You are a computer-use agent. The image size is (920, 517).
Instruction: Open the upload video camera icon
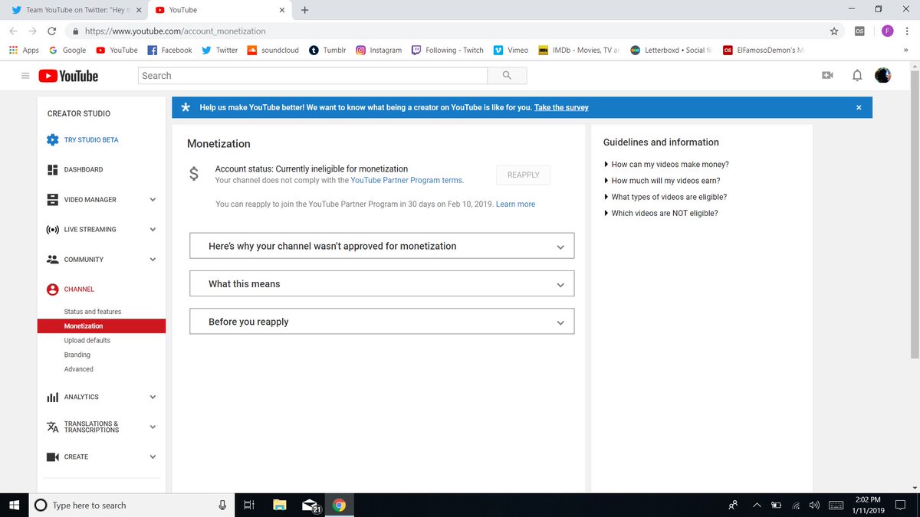click(x=827, y=75)
